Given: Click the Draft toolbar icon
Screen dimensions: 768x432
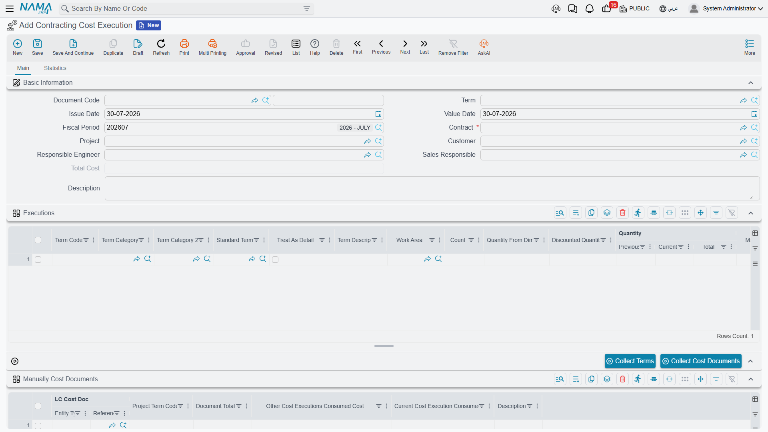Looking at the screenshot, I should point(138,47).
